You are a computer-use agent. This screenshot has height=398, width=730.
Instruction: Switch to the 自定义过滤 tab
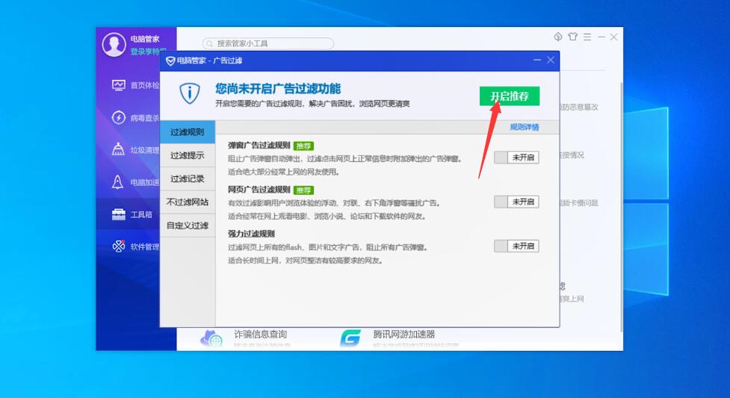click(187, 226)
